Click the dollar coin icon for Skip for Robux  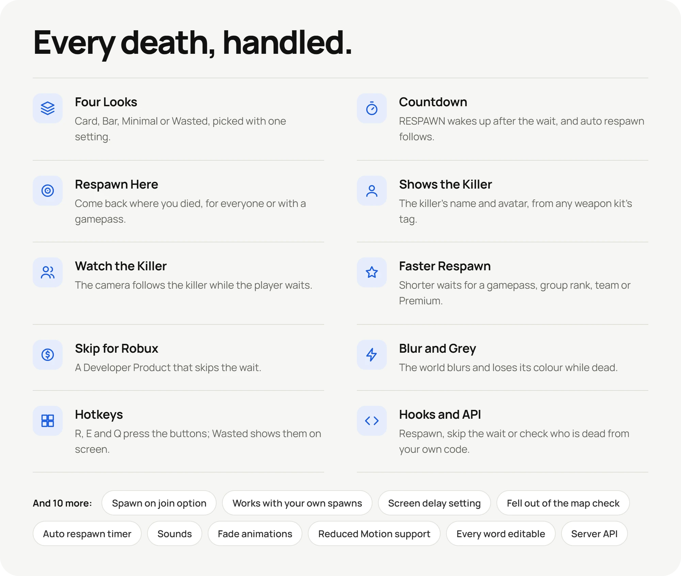pyautogui.click(x=48, y=355)
